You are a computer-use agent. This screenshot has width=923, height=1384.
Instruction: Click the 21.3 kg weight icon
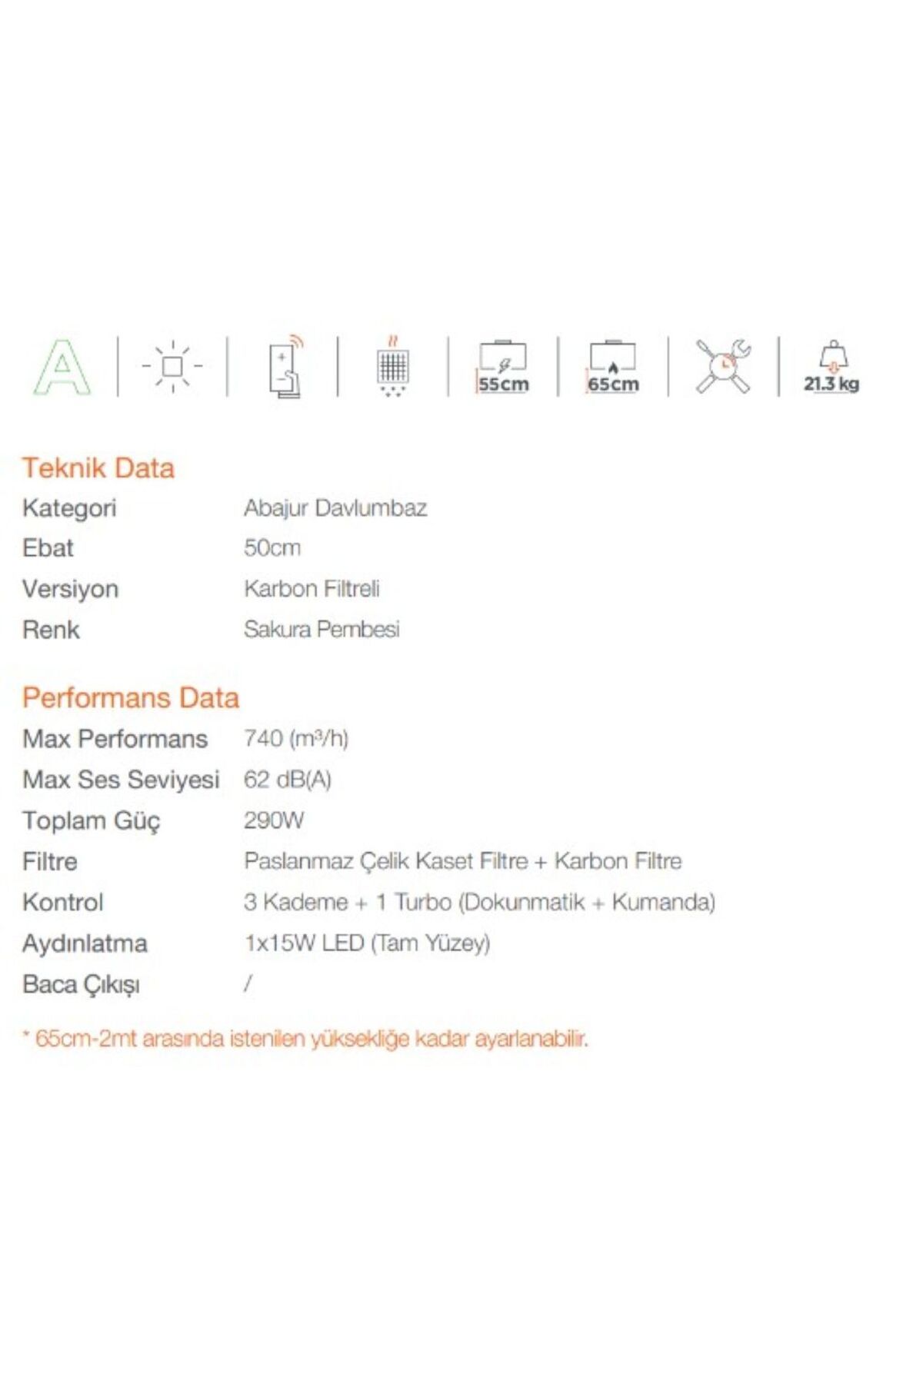(832, 367)
